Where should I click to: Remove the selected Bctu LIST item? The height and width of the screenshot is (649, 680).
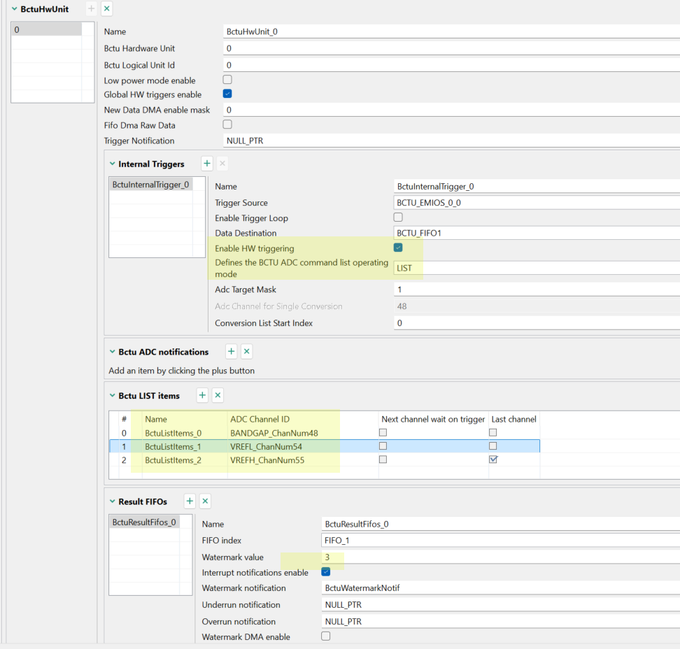tap(218, 395)
